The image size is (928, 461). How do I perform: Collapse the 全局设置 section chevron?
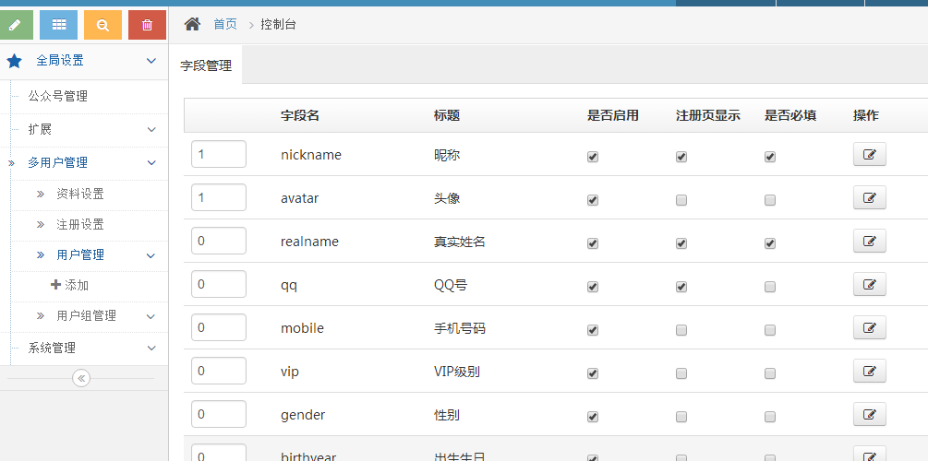click(x=151, y=60)
